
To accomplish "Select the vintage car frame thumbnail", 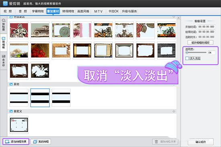I will pos(40,30).
